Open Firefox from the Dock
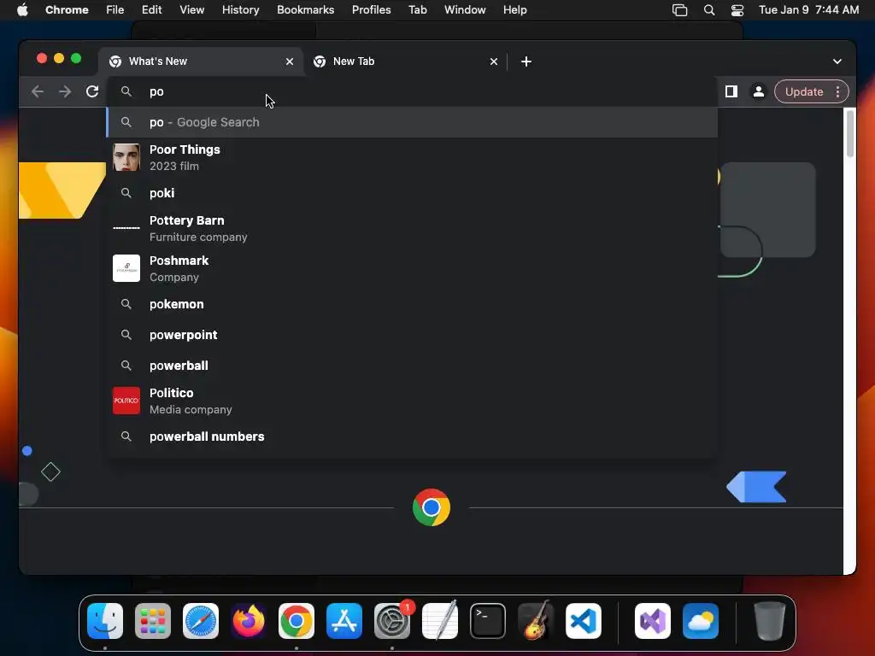The height and width of the screenshot is (656, 875). tap(249, 621)
